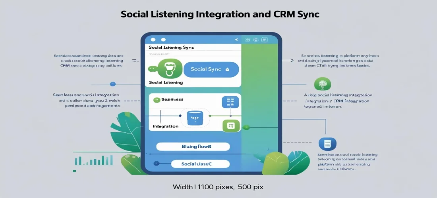The height and width of the screenshot is (198, 437).
Task: Click the green headset Social Listening icon
Action: coord(170,69)
